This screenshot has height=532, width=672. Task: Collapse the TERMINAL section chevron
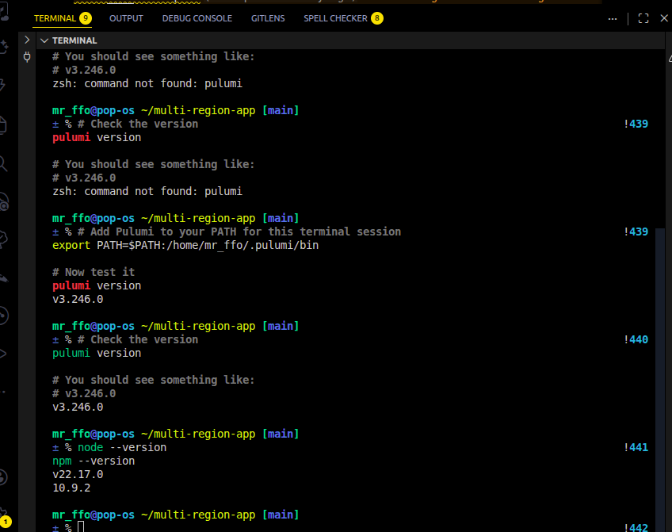click(x=44, y=40)
